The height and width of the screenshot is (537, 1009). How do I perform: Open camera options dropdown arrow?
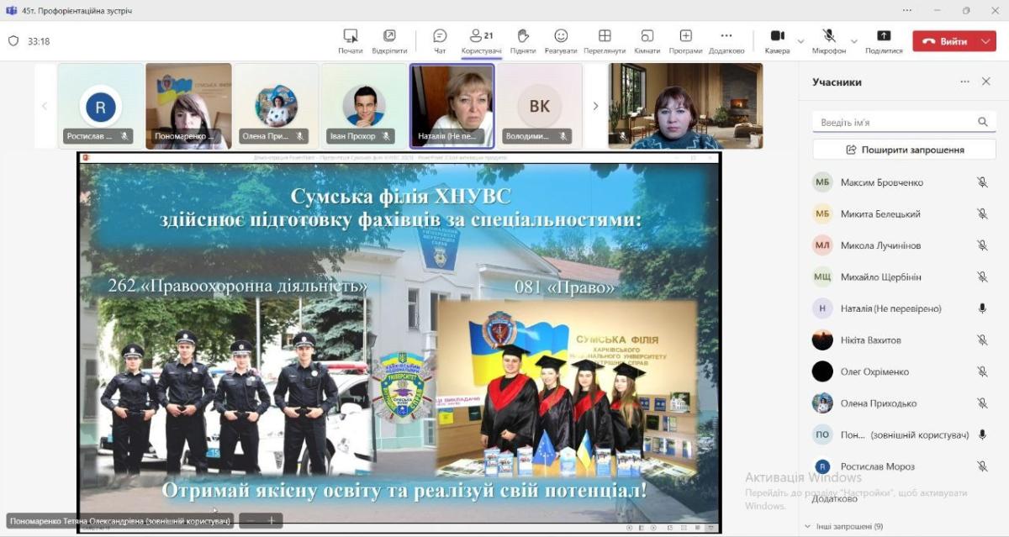tap(800, 41)
